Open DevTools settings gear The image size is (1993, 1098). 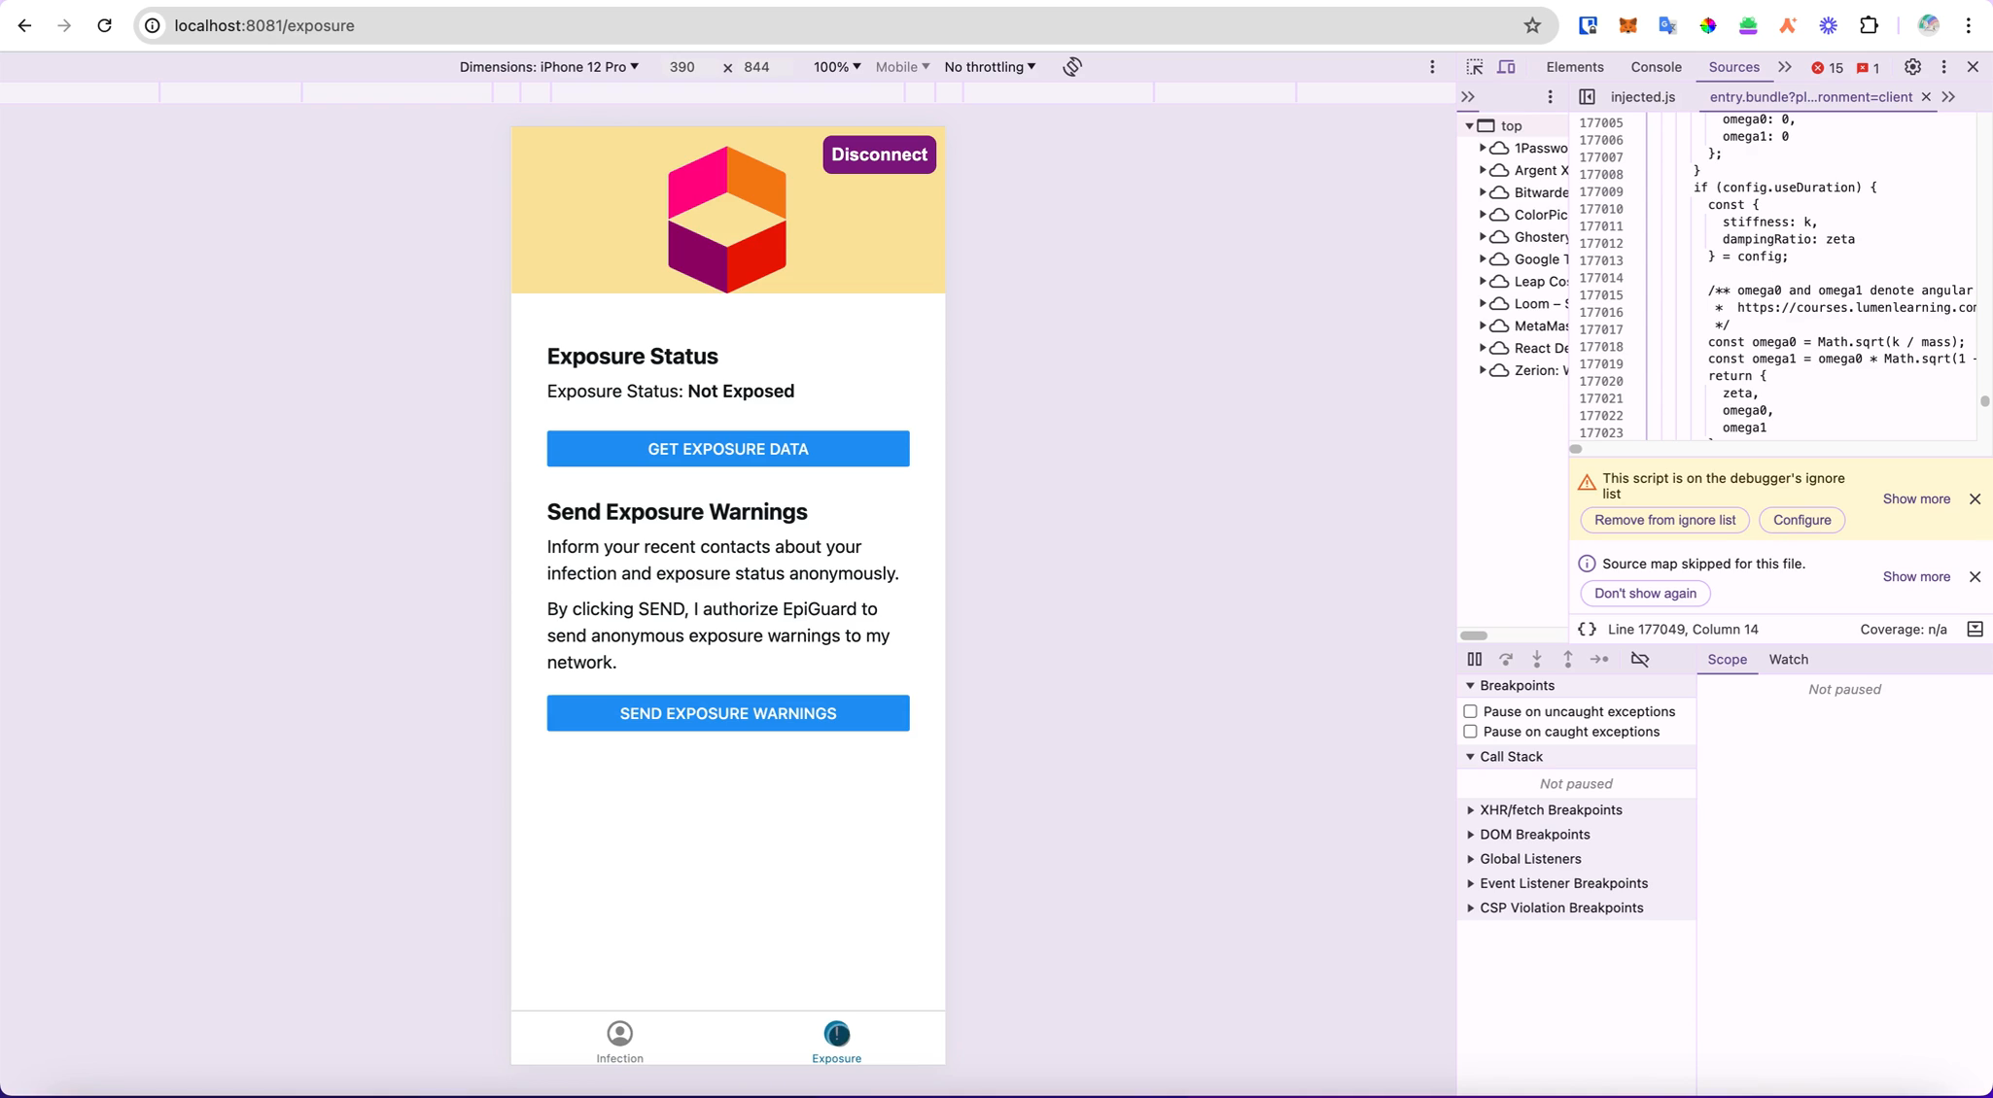[1912, 67]
